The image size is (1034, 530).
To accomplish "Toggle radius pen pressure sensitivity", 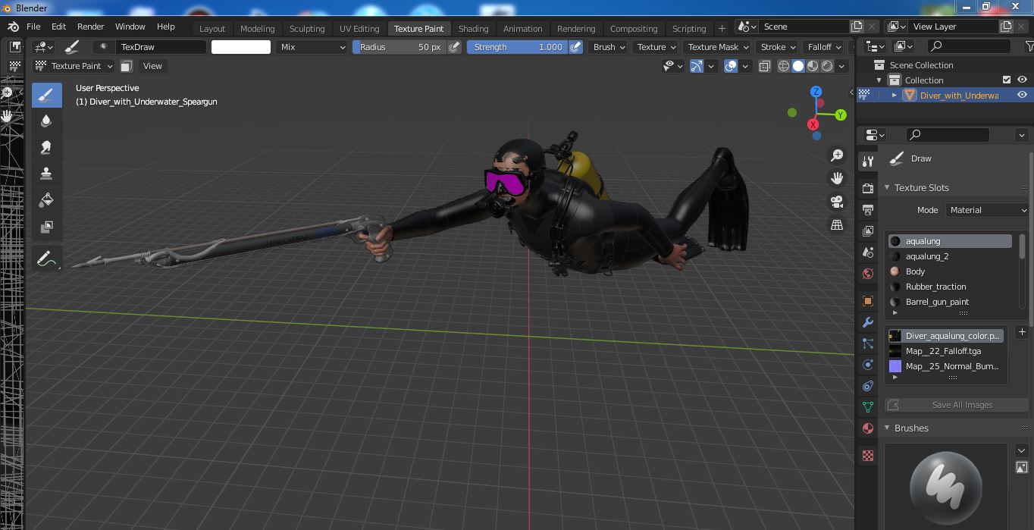I will pyautogui.click(x=454, y=47).
